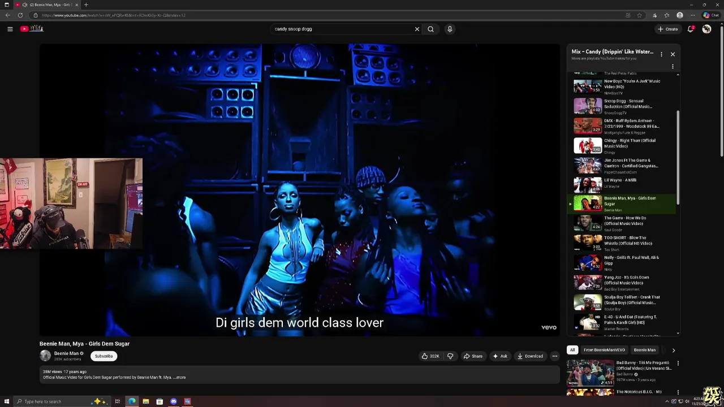Screen dimensions: 724x407
Task: Click the playlist panel scrollbar
Action: pyautogui.click(x=678, y=158)
